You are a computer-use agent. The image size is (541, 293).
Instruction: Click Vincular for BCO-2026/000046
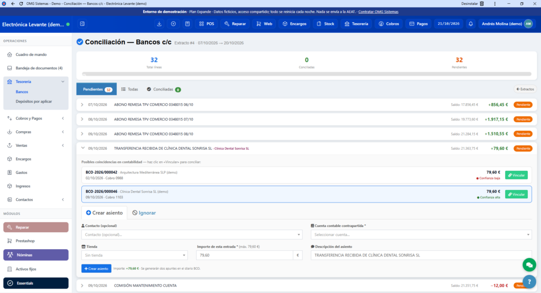coord(516,195)
